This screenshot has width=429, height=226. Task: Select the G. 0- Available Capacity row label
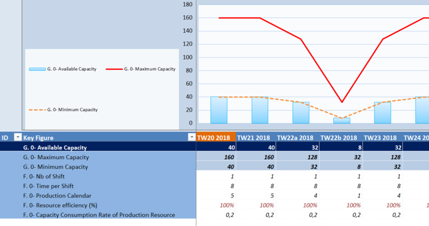point(55,148)
